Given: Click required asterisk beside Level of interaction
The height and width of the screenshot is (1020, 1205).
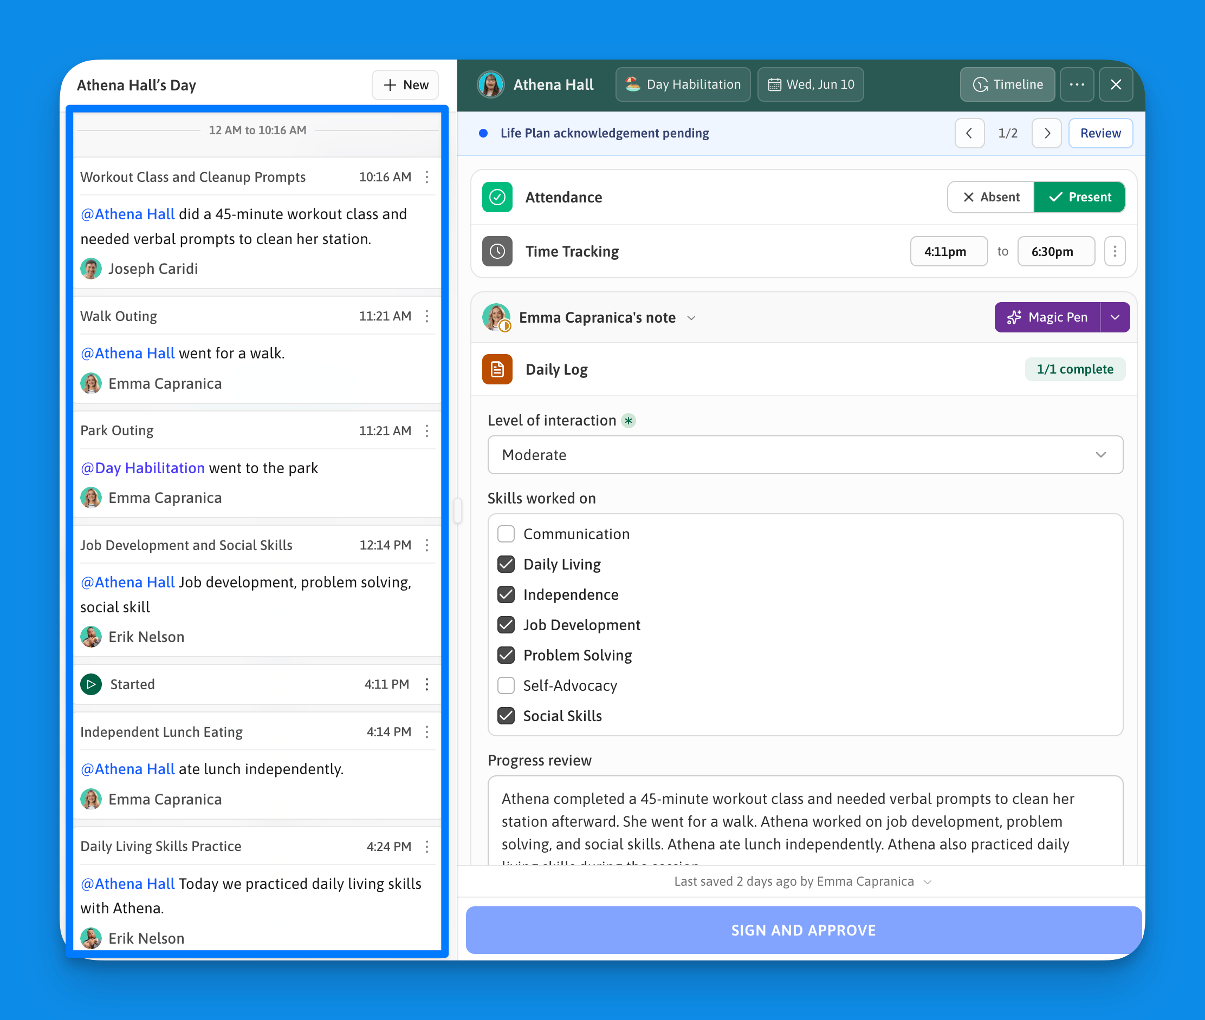Looking at the screenshot, I should (629, 420).
